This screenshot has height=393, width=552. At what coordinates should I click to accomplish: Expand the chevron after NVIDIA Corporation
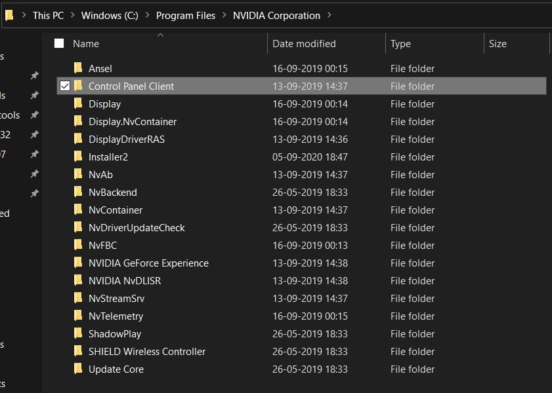point(329,16)
